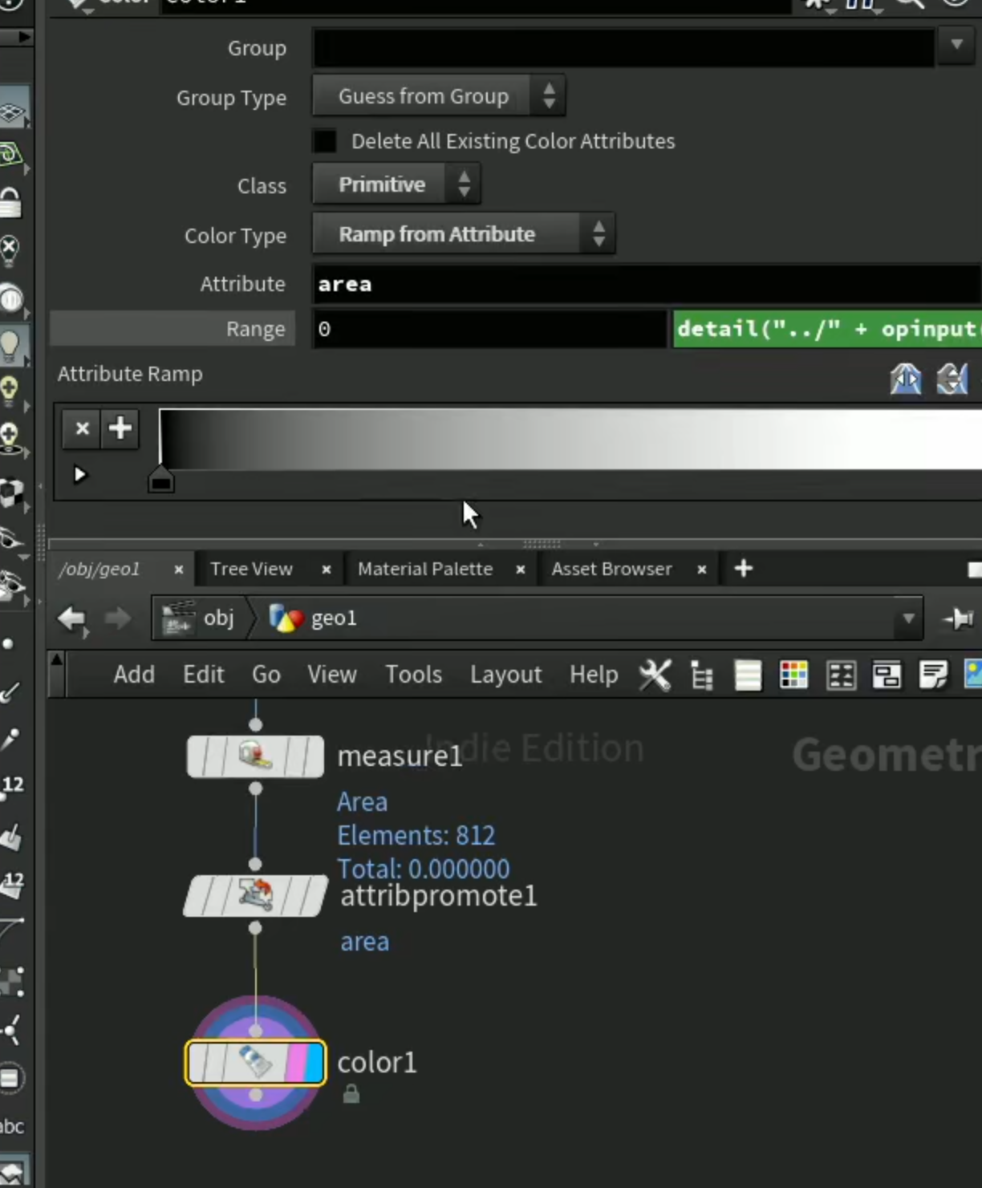Image resolution: width=982 pixels, height=1188 pixels.
Task: Open the Color Type dropdown
Action: coord(464,234)
